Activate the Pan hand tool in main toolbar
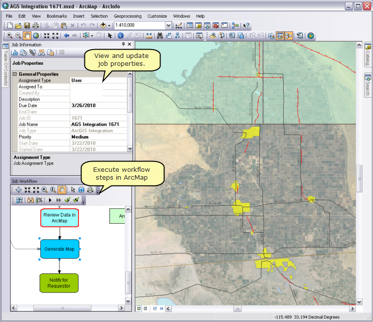373x322 pixels. 27,36
